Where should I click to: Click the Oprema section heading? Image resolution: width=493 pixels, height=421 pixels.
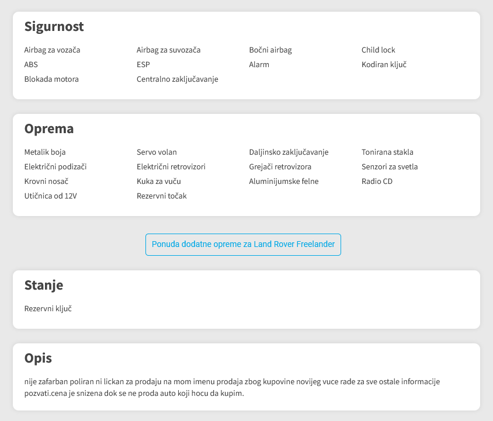49,129
